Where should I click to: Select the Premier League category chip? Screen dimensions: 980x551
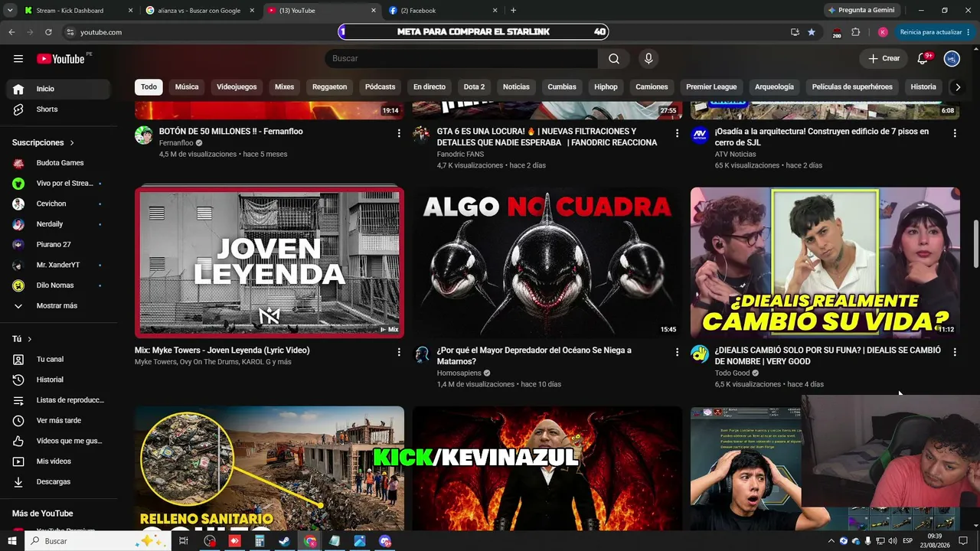click(x=711, y=87)
